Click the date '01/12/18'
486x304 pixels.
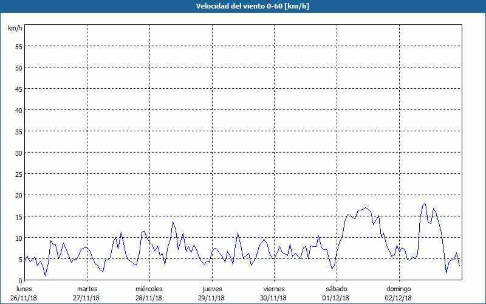[x=336, y=298]
